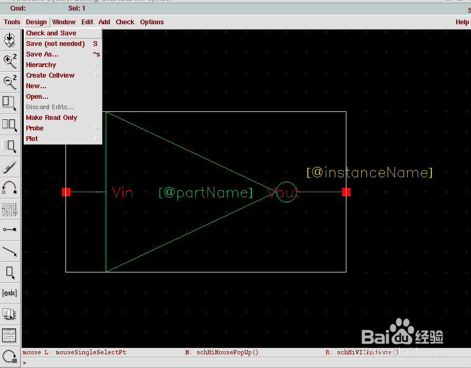Select the [@instanceName] label on canvas
471x368 pixels.
pos(370,173)
